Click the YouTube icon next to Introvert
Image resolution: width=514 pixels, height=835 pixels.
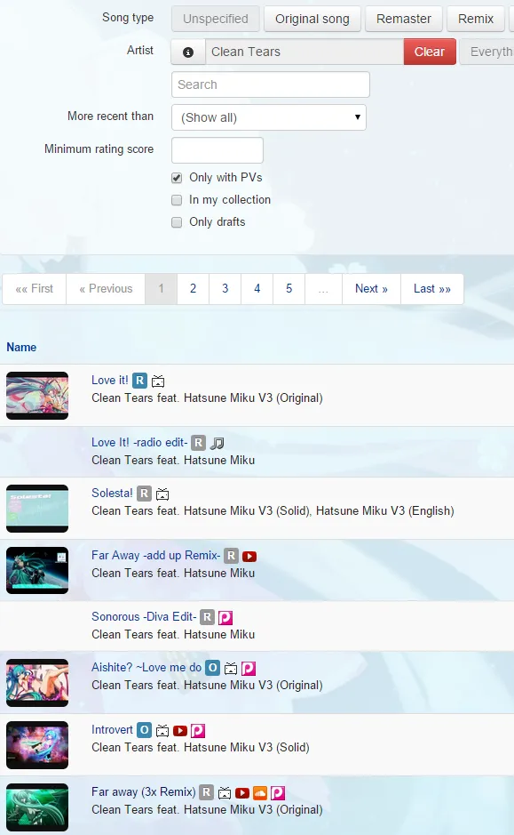coord(180,731)
